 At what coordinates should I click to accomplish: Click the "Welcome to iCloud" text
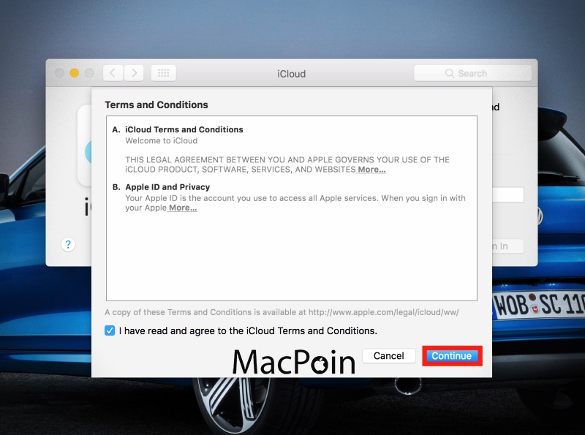[x=161, y=140]
